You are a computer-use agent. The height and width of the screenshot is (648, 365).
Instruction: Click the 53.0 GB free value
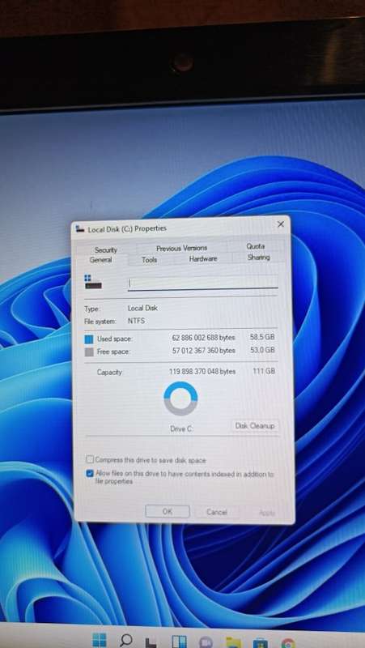click(x=261, y=350)
